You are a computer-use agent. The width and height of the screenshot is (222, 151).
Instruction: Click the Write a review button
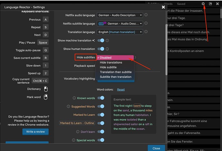click(x=35, y=132)
